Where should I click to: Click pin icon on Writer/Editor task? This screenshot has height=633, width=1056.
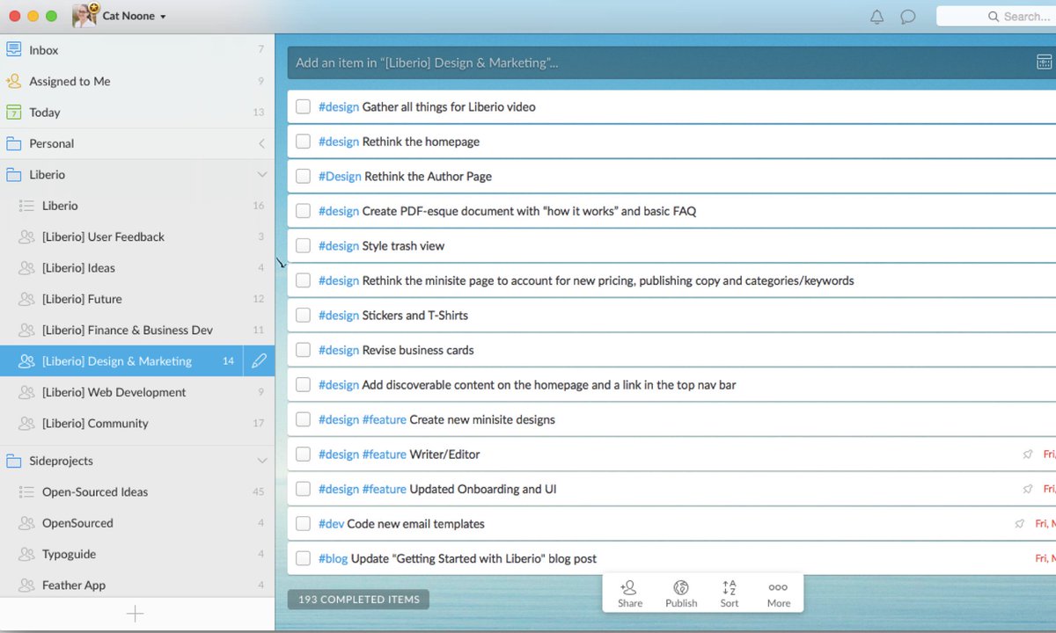click(x=1028, y=455)
